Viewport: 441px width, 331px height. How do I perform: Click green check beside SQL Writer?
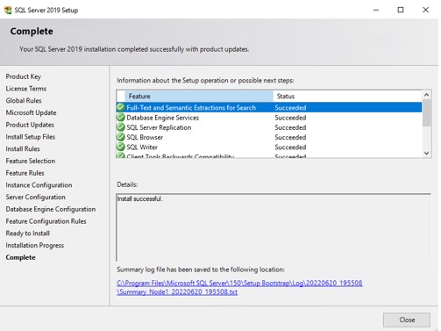click(x=120, y=147)
